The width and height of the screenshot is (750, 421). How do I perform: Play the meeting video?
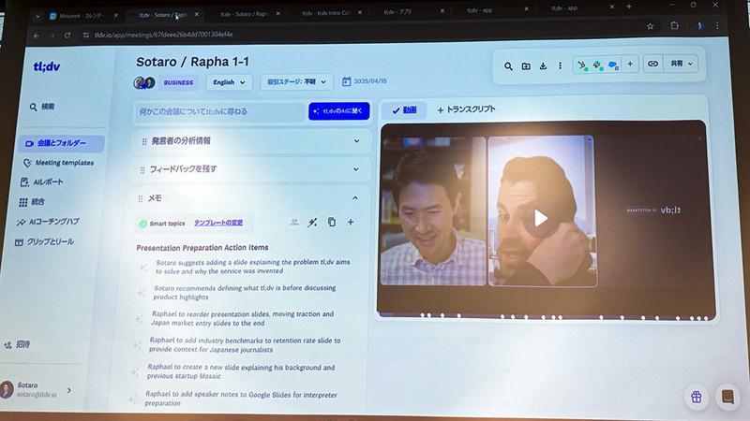coord(541,218)
